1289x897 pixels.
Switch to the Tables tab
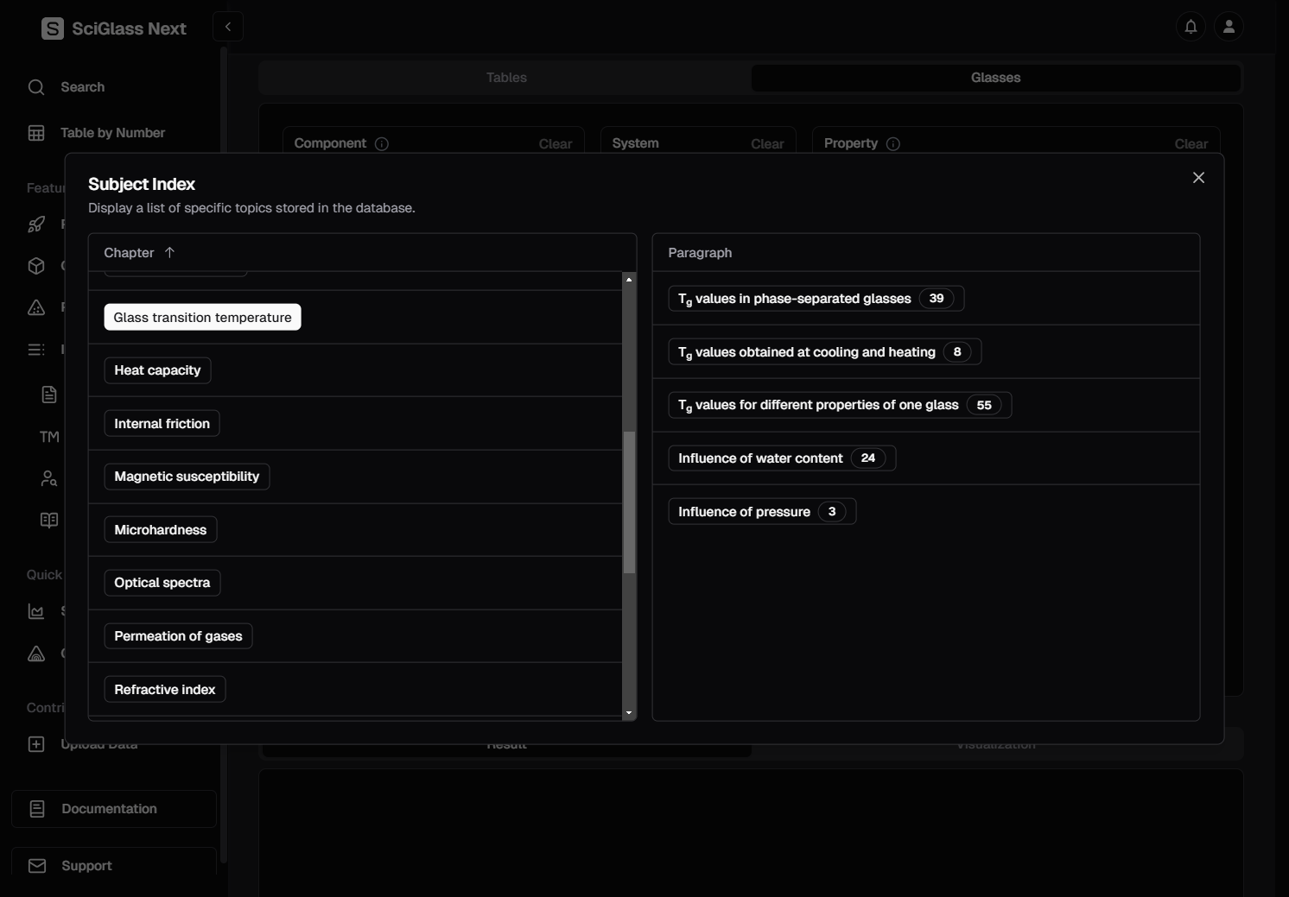click(506, 78)
